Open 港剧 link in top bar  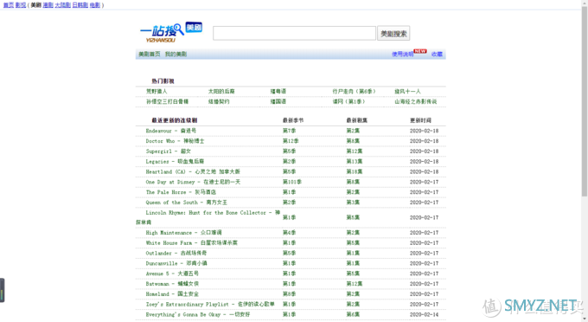[48, 5]
